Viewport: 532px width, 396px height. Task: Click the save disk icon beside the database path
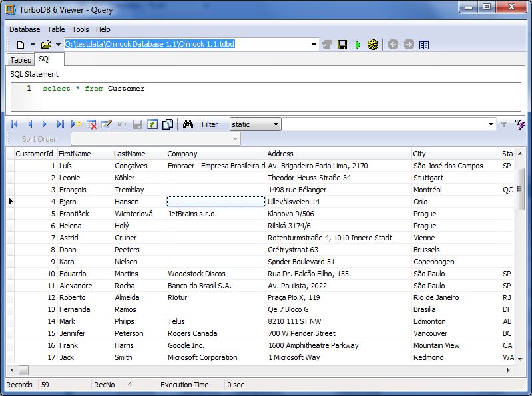pos(342,45)
